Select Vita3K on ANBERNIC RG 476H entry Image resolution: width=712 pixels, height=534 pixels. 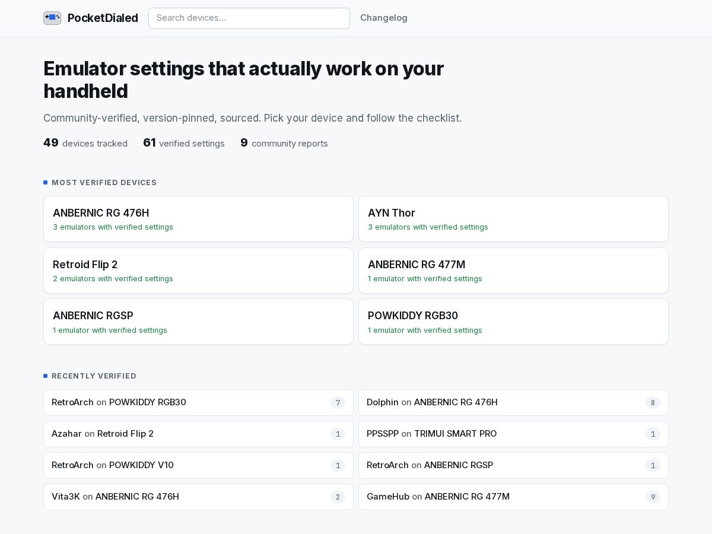pyautogui.click(x=198, y=497)
